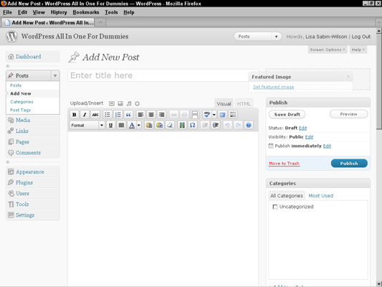
Task: Open the Bookmarks menu in Firefox
Action: [86, 12]
